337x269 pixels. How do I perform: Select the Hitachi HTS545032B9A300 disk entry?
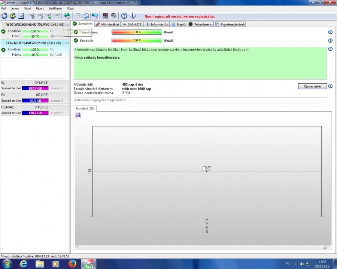(x=35, y=49)
